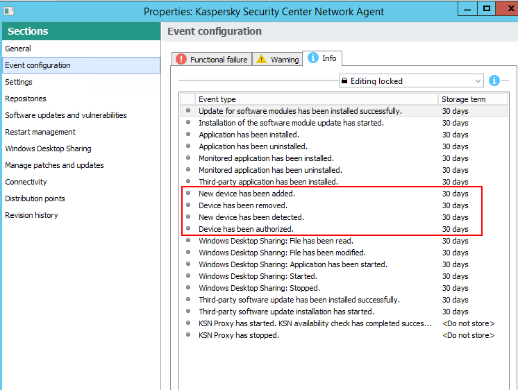
Task: Open the Connectivity section
Action: click(x=81, y=182)
